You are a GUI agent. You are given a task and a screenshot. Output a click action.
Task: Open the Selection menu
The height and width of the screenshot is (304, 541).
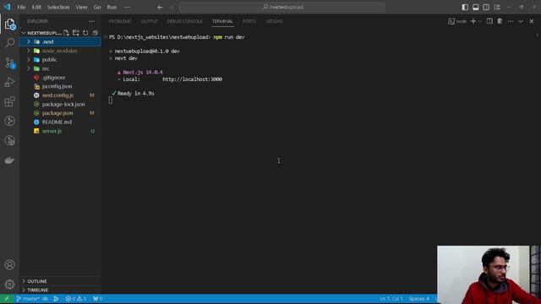[x=58, y=8]
